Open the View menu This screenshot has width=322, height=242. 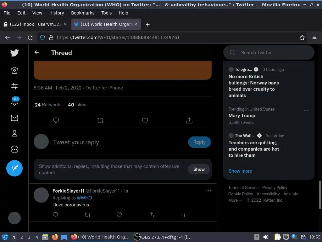point(37,13)
